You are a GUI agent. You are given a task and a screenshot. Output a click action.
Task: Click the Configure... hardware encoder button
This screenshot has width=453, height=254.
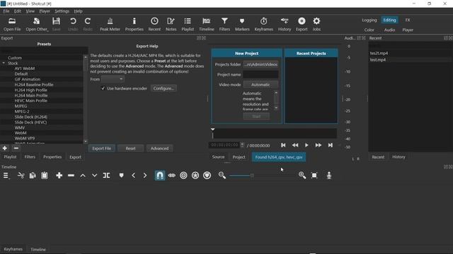(x=164, y=88)
